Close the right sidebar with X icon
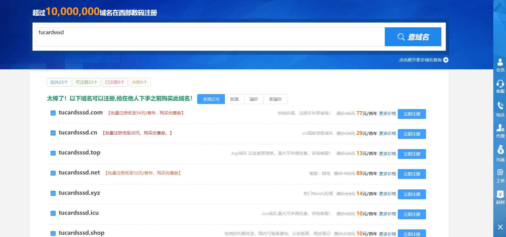This screenshot has width=506, height=237. pyautogui.click(x=500, y=227)
